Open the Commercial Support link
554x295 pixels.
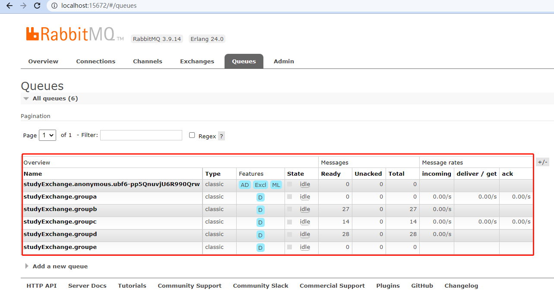coord(332,286)
